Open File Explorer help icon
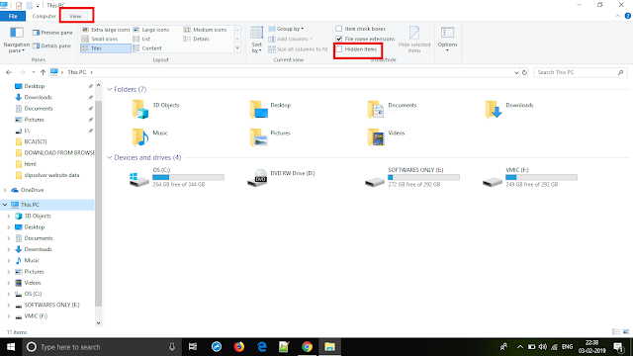The height and width of the screenshot is (356, 633). tap(628, 16)
